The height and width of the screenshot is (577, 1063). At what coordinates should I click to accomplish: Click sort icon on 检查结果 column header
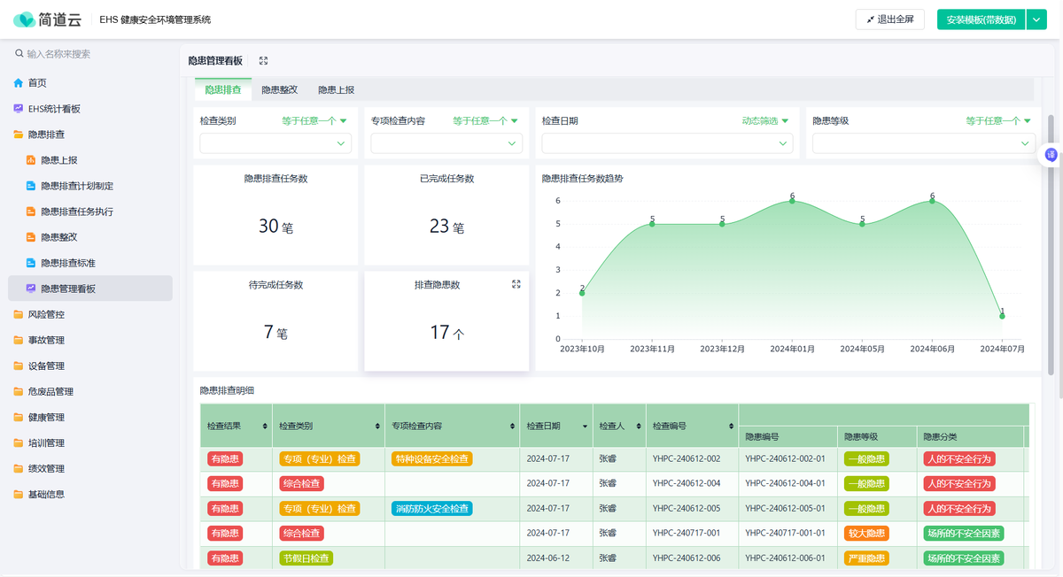[x=265, y=427]
